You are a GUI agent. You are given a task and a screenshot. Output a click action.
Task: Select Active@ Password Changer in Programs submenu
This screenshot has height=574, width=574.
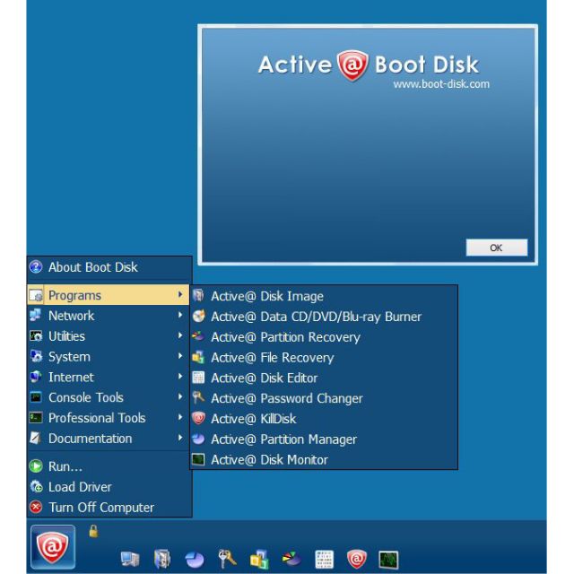click(324, 398)
